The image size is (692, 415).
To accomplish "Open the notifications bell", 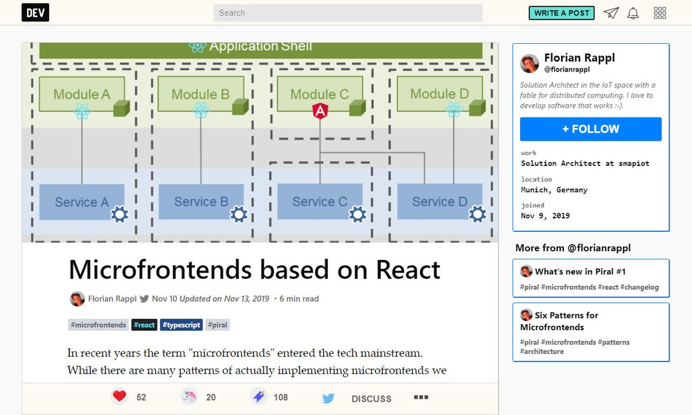I will (633, 12).
